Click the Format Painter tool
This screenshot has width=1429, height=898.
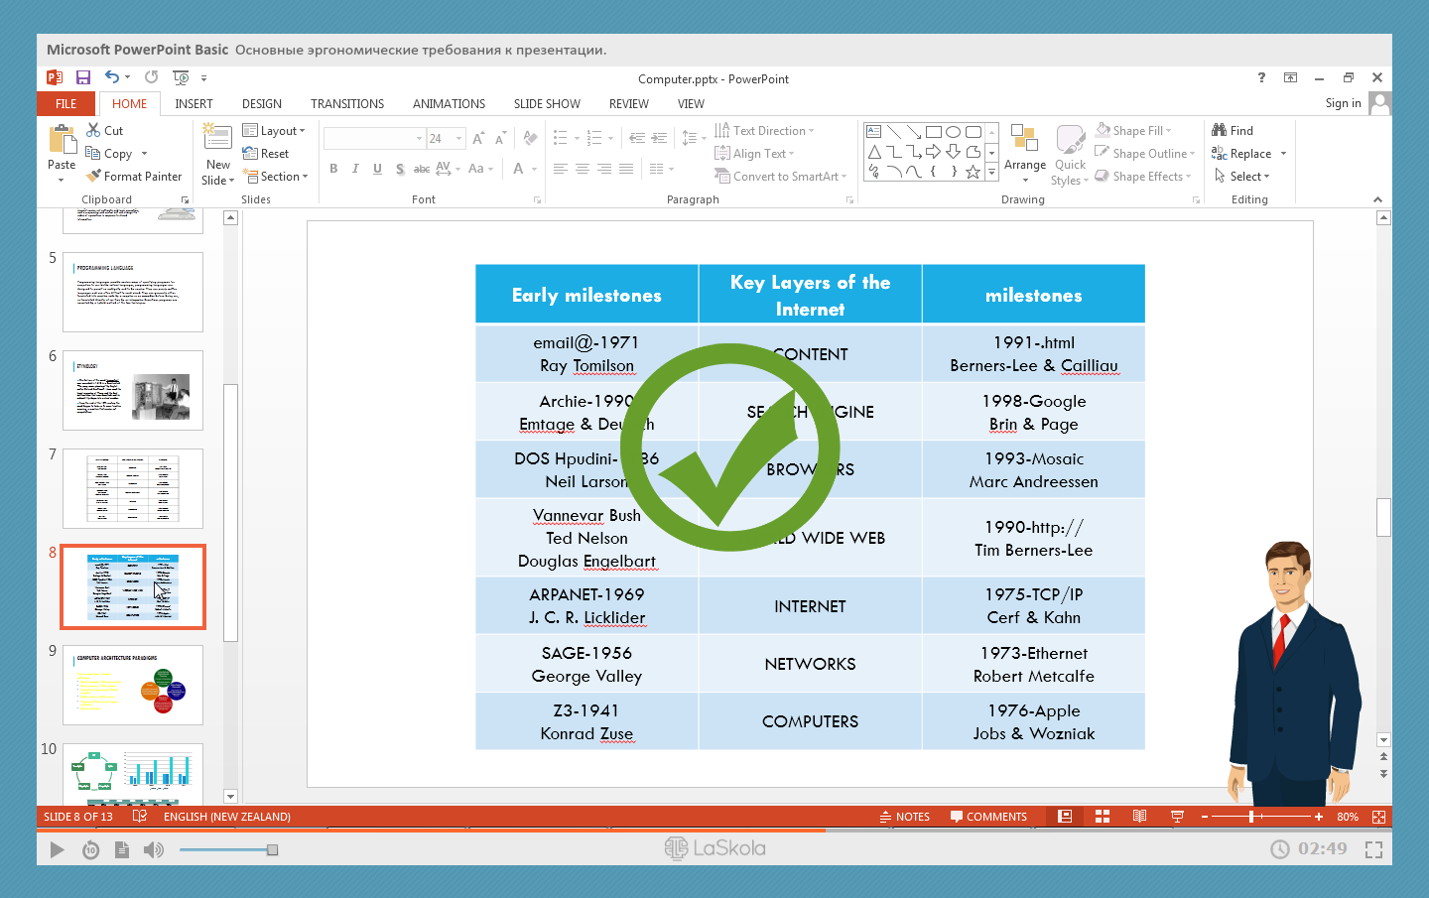134,177
